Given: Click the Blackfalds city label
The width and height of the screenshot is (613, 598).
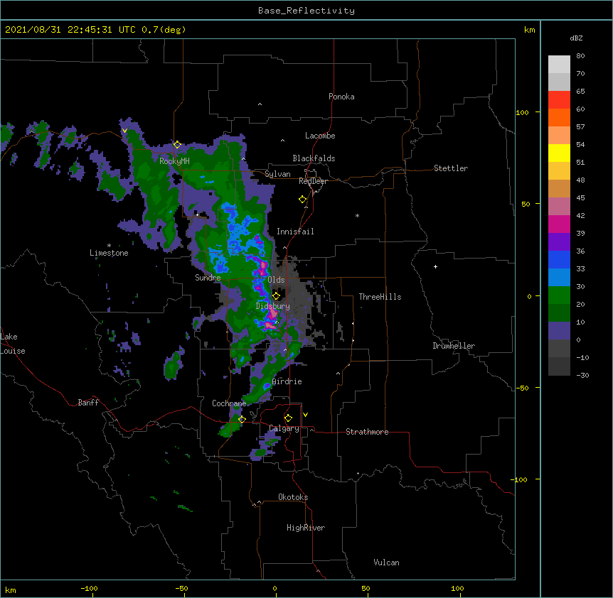Looking at the screenshot, I should point(314,158).
